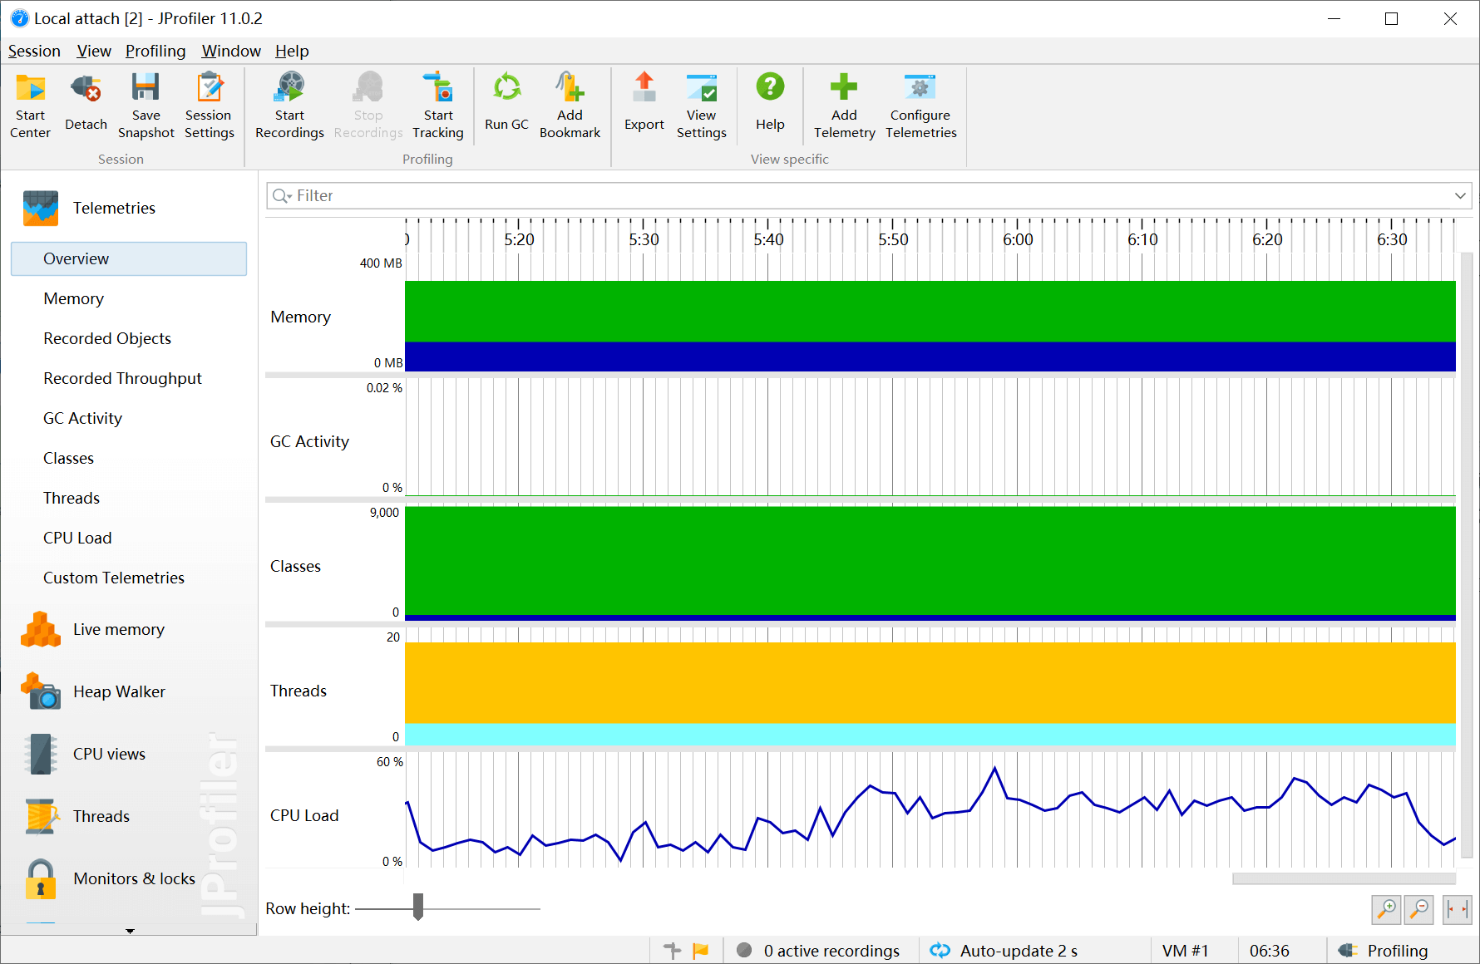Click the Memory telemetry row label
Screen dimensions: 1480x964
[300, 317]
